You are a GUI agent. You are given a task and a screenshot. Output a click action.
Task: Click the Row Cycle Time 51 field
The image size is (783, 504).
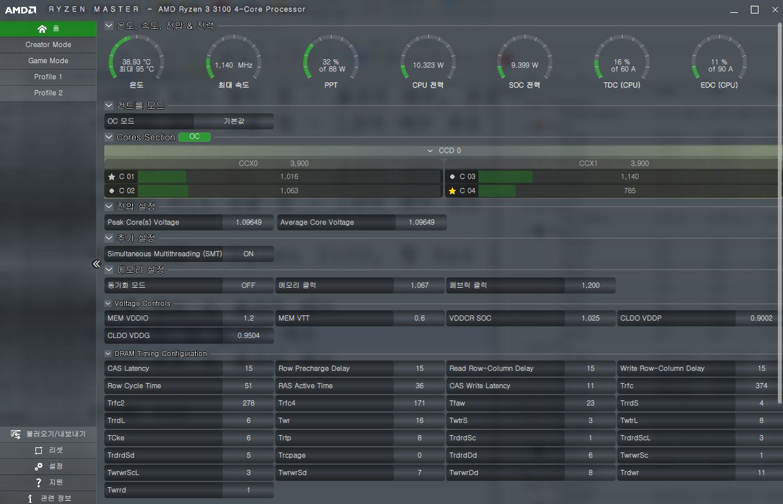click(x=189, y=386)
